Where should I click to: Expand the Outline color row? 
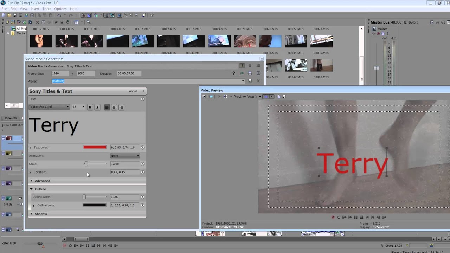pyautogui.click(x=34, y=206)
